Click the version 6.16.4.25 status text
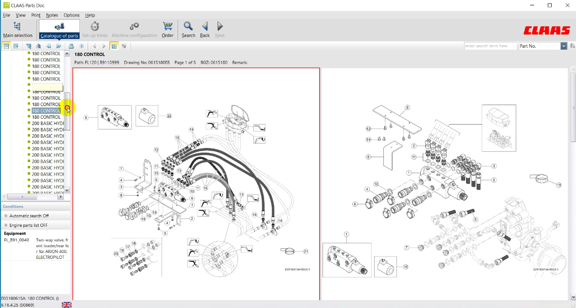576x308 pixels. click(18, 305)
